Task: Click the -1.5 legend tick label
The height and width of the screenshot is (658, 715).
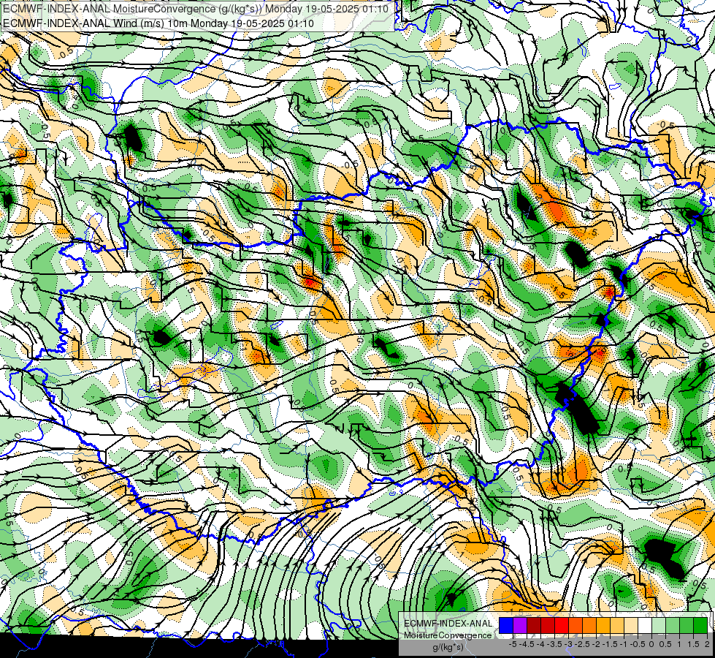Action: pos(610,644)
